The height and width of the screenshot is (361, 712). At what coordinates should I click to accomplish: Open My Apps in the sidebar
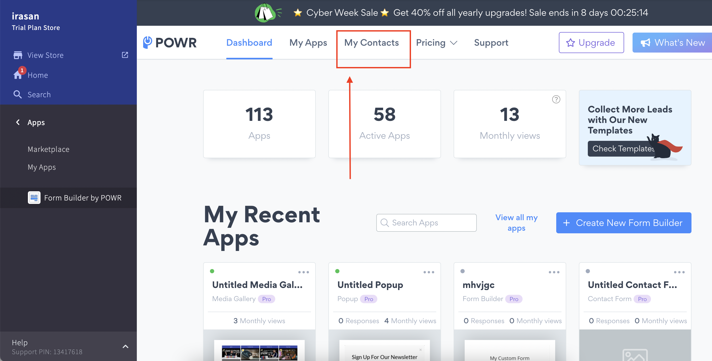tap(42, 167)
